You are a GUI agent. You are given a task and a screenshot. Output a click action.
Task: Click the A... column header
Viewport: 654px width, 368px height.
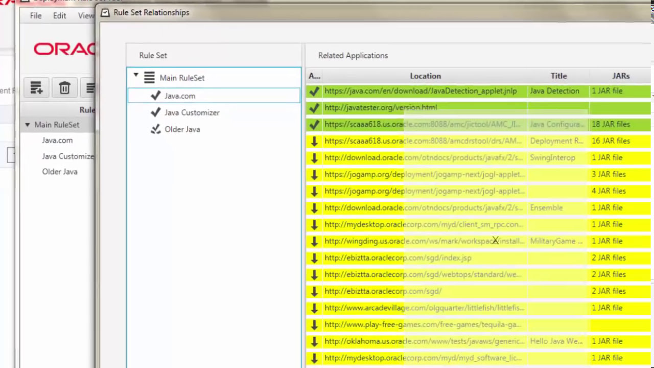click(x=314, y=76)
